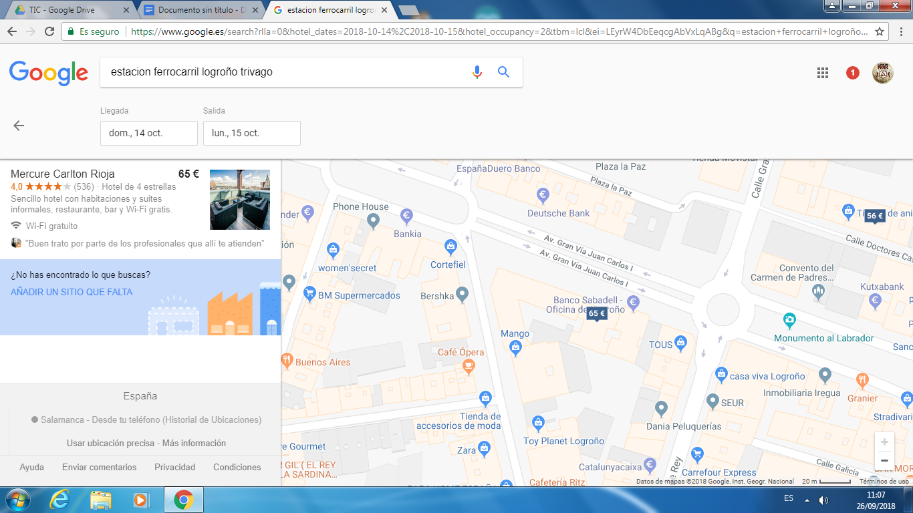Select the SEUR map pin
The image size is (913, 513).
[x=712, y=401]
